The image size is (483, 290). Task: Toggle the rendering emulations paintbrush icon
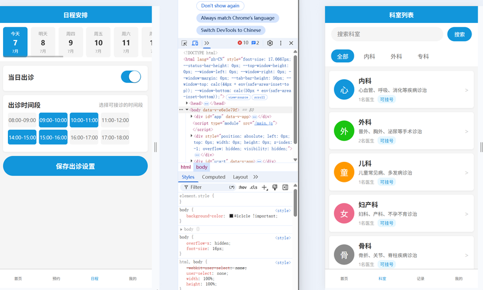click(275, 187)
